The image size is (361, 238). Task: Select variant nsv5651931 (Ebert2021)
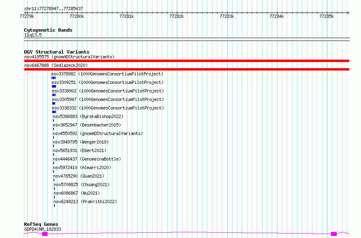pos(80,150)
